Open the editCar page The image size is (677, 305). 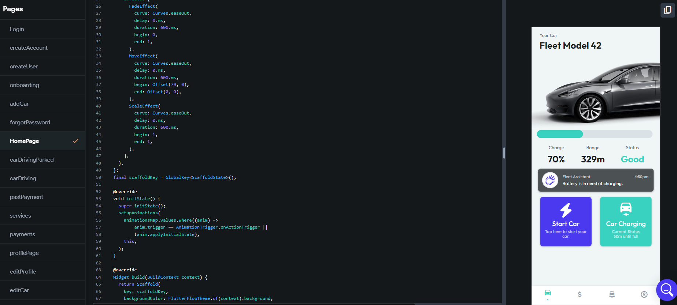42,290
